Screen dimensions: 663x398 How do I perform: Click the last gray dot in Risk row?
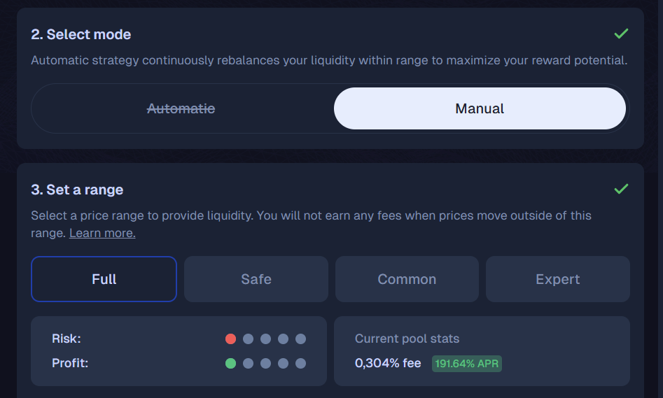[x=300, y=339]
